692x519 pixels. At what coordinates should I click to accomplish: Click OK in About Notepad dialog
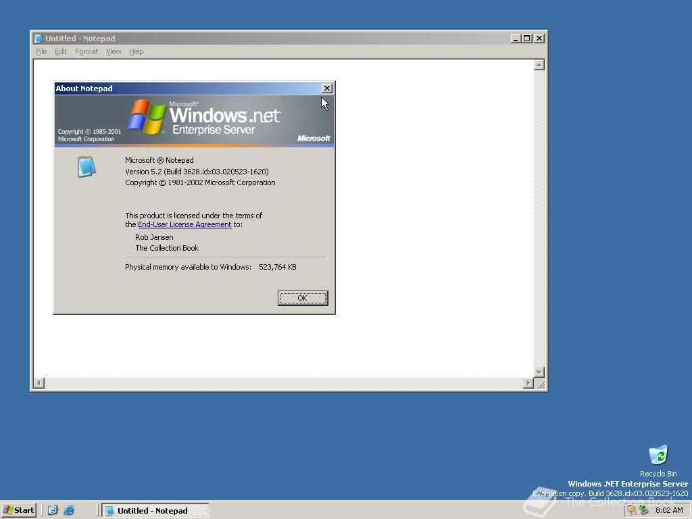[x=302, y=298]
